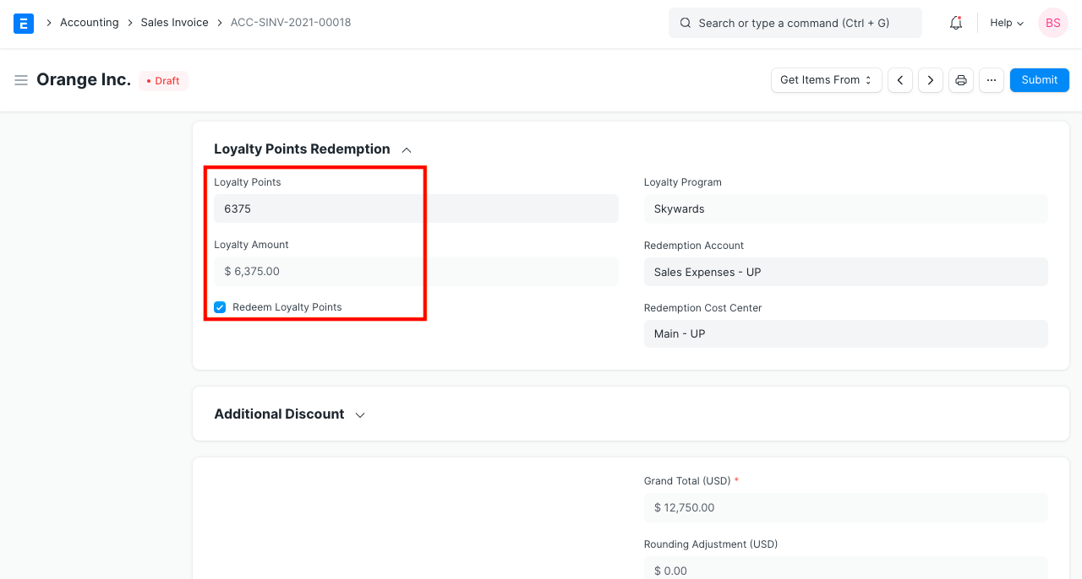Click the Submit button
The height and width of the screenshot is (579, 1082).
click(x=1039, y=80)
